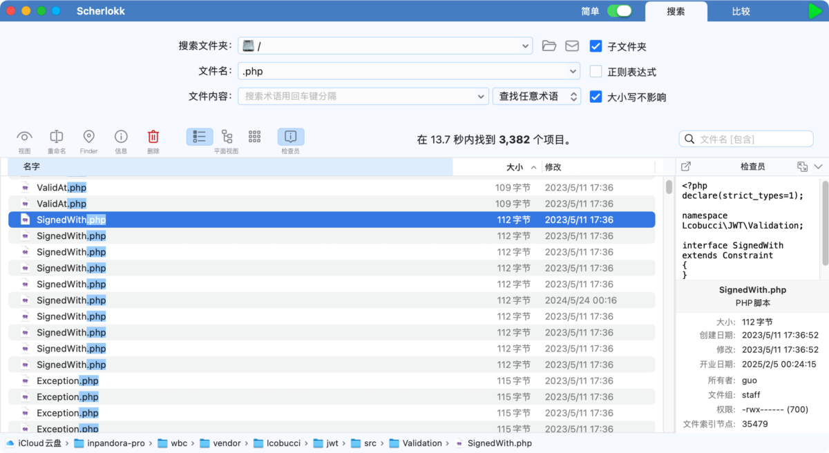Viewport: 829px width, 453px height.
Task: Click the lcobucci folder in the path bar
Action: pyautogui.click(x=276, y=443)
